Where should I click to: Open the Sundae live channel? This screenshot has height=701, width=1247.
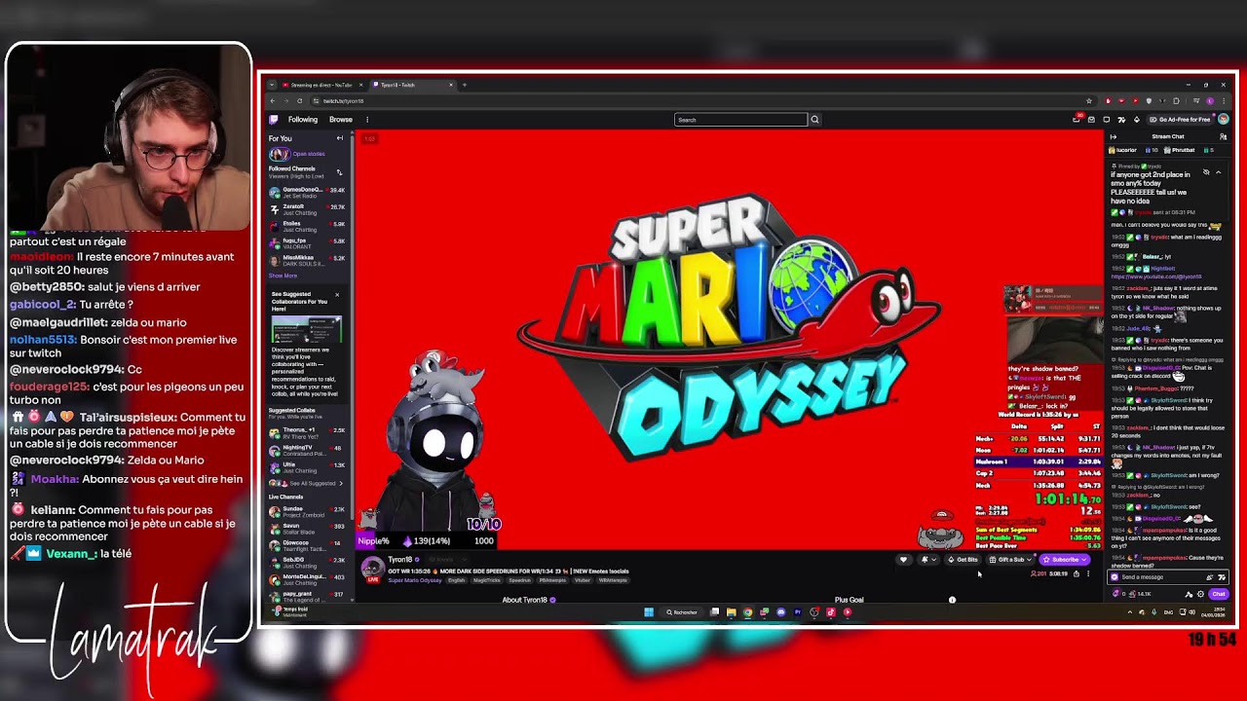click(x=308, y=511)
